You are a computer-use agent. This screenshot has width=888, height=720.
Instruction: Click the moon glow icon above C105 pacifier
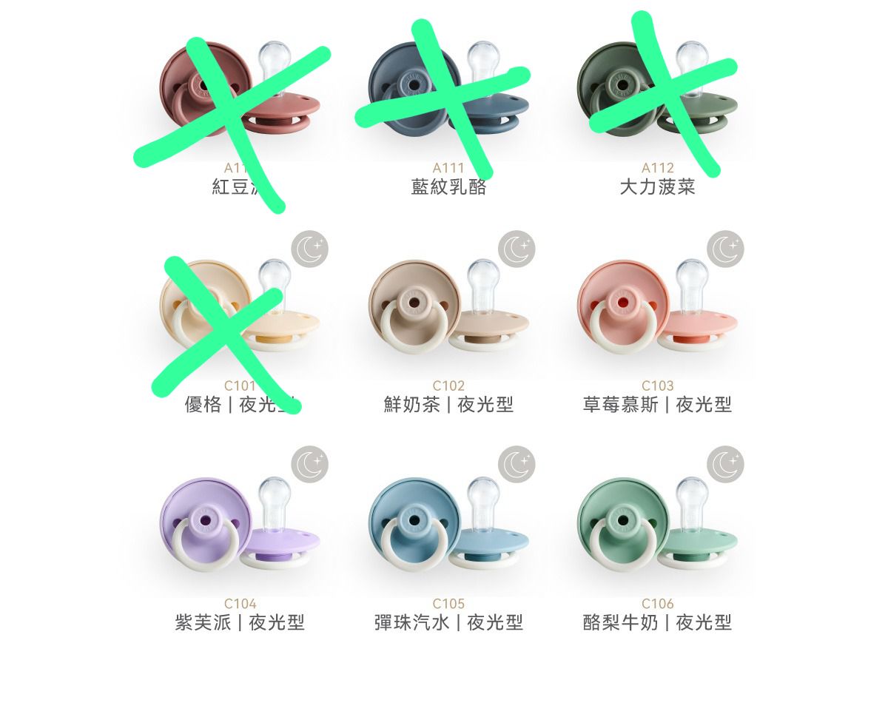point(517,465)
